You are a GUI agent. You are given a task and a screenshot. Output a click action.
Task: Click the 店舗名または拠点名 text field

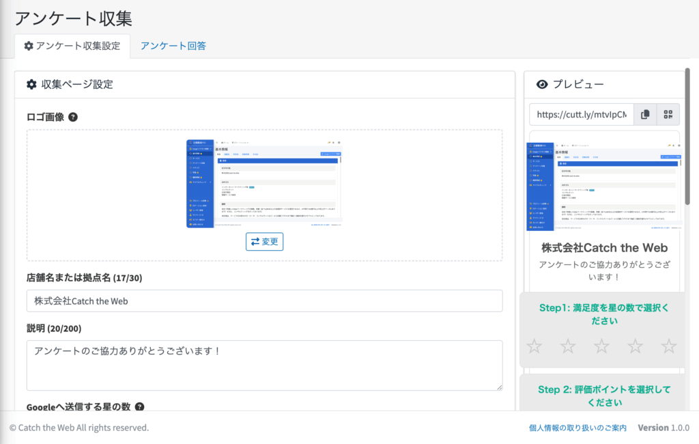(x=264, y=301)
